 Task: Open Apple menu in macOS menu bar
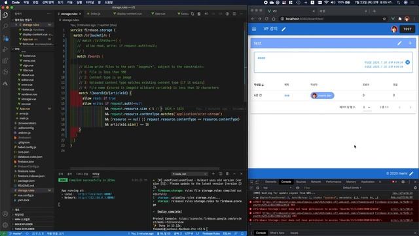(6, 3)
